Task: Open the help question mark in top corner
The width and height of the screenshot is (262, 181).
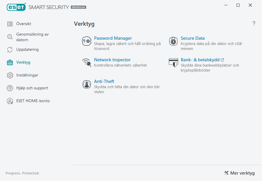Action: (254, 23)
